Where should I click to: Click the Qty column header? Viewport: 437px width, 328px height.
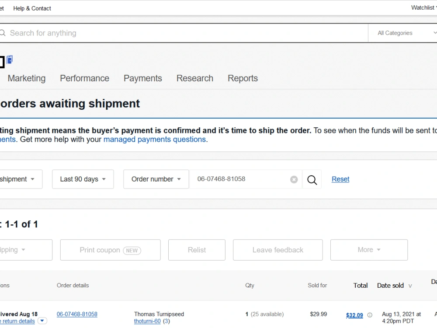pos(250,285)
